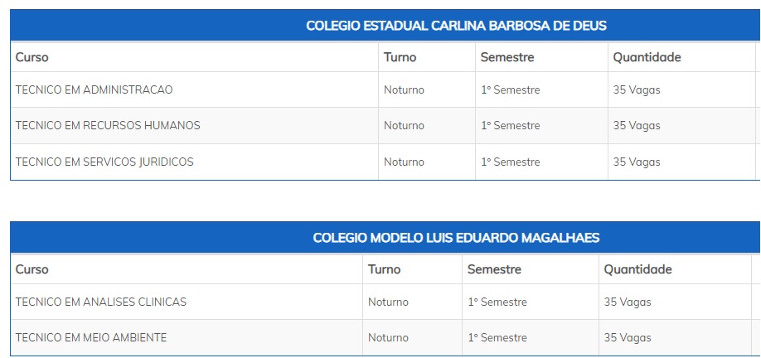Click 35 Vagas in Analises Clinicas row
Viewport: 761px width, 358px height.
(628, 302)
